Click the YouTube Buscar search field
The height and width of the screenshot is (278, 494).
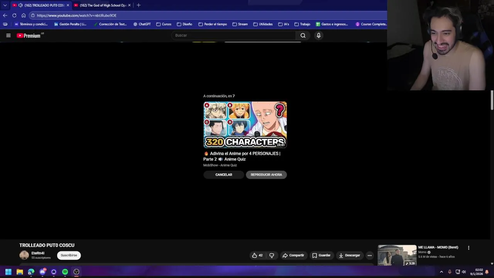234,36
